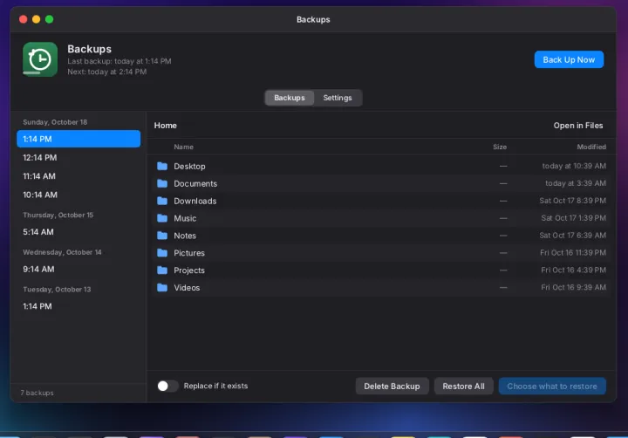This screenshot has height=438, width=628.
Task: Click the Desktop folder icon
Action: point(162,166)
